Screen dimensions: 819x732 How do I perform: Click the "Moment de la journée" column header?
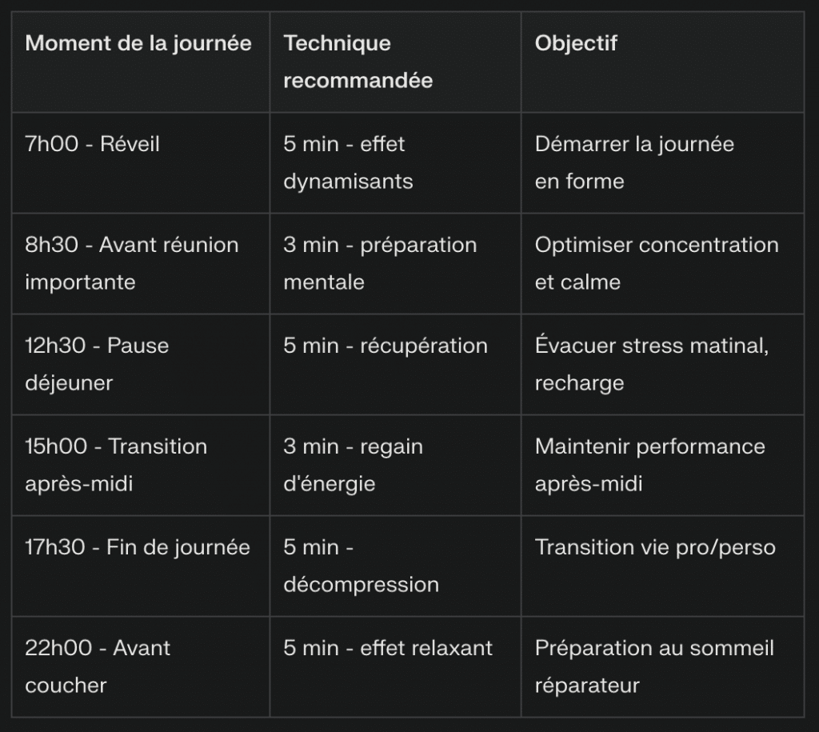(x=138, y=43)
